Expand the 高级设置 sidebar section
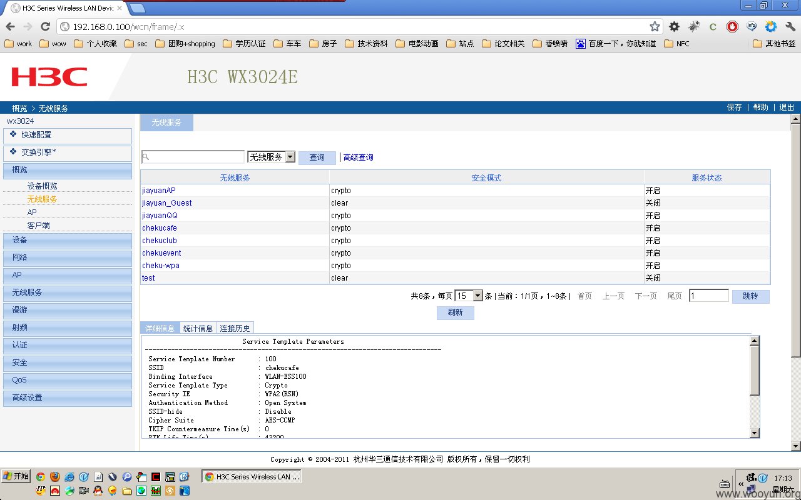Screen dimensions: 801x500 [68, 398]
